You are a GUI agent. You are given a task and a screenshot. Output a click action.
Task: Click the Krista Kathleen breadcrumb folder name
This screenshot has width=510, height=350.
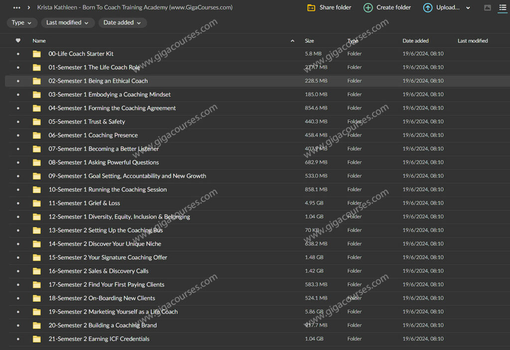(134, 7)
